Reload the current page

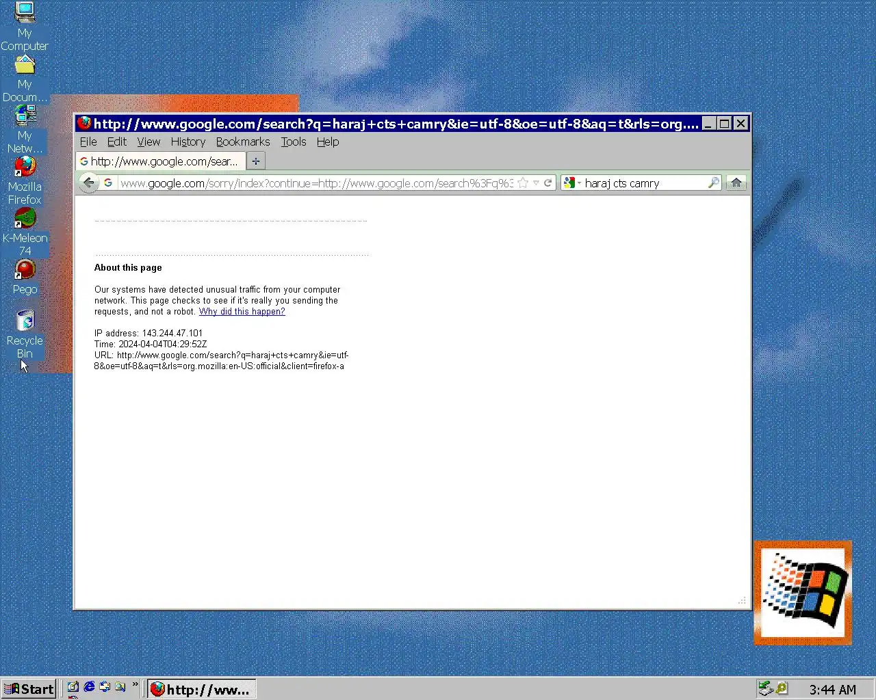tap(547, 183)
